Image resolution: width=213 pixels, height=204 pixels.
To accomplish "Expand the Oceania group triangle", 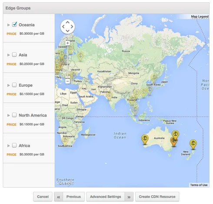I will click(x=9, y=25).
